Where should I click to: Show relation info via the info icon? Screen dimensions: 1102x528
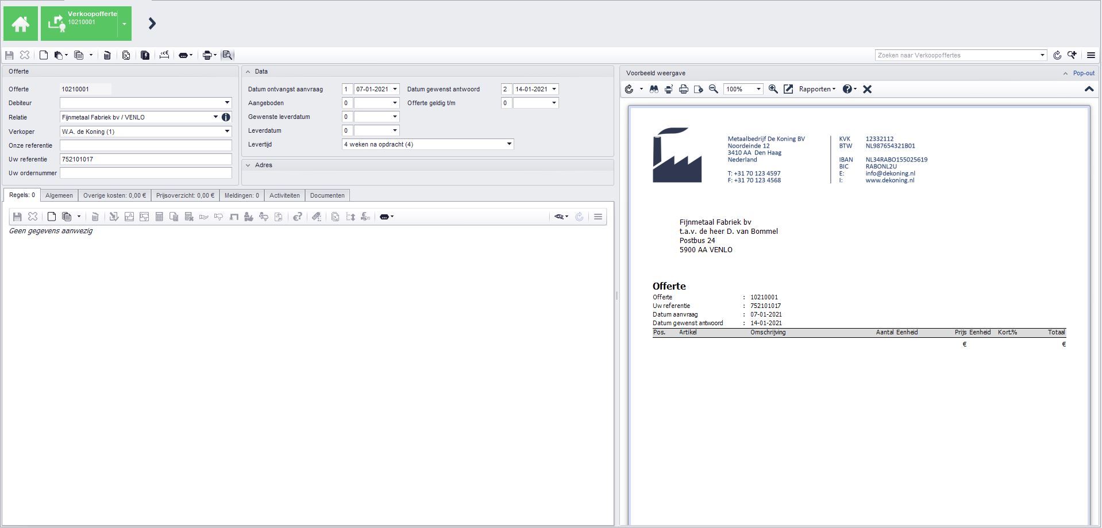226,117
